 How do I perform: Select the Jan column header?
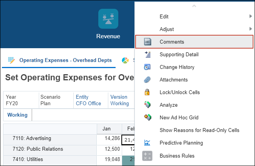(x=109, y=129)
